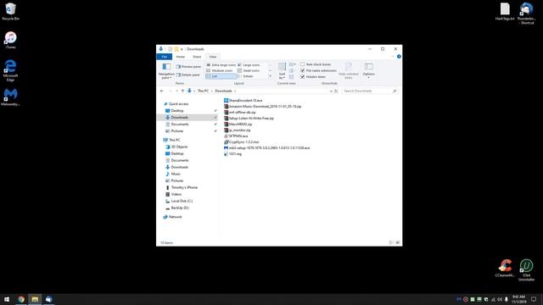The image size is (543, 305).
Task: Select the .reg file
Action: click(x=232, y=154)
